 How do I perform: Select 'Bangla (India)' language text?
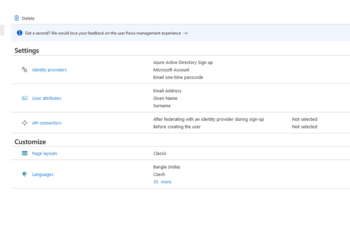(167, 167)
